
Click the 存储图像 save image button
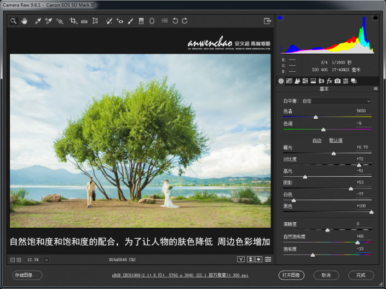point(27,275)
